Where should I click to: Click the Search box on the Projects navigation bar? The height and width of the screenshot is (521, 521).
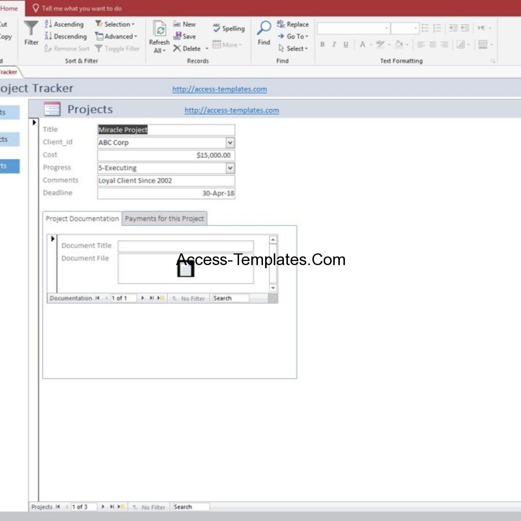click(191, 507)
